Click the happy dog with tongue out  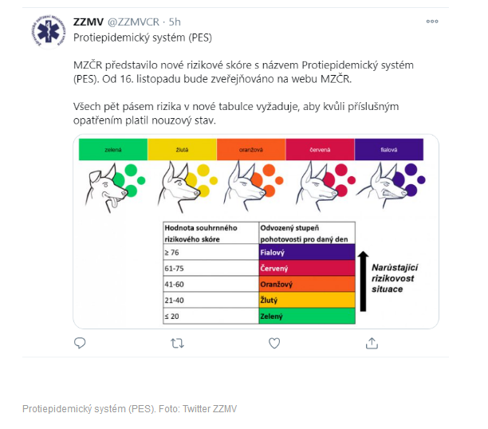click(106, 187)
